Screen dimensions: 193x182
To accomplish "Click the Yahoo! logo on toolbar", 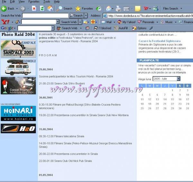I will [5, 22].
